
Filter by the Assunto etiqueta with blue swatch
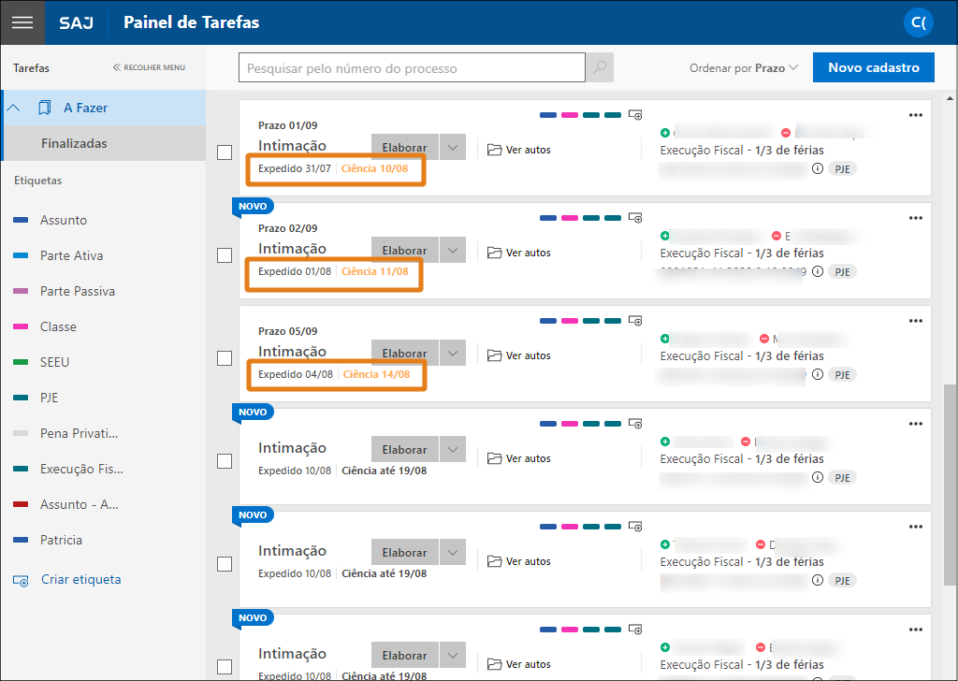click(x=64, y=220)
